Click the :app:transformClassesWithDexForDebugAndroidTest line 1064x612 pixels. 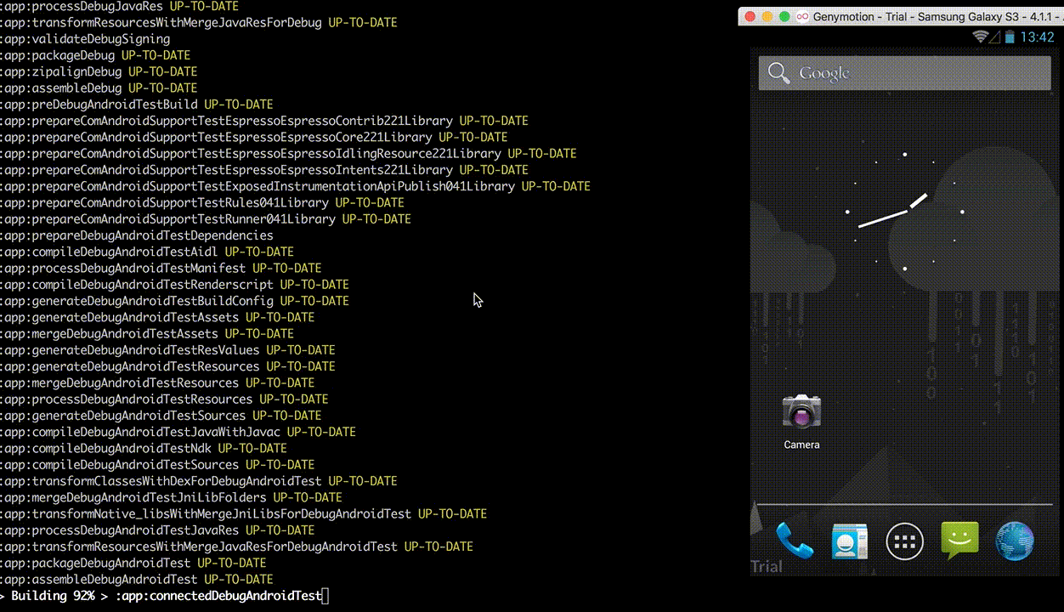[x=199, y=481]
